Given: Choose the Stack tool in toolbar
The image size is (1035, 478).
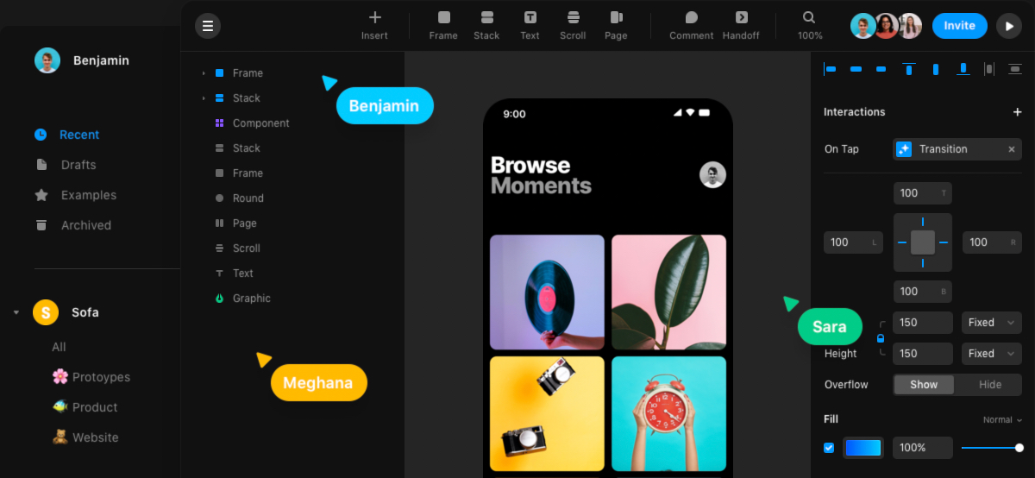Looking at the screenshot, I should pyautogui.click(x=486, y=25).
